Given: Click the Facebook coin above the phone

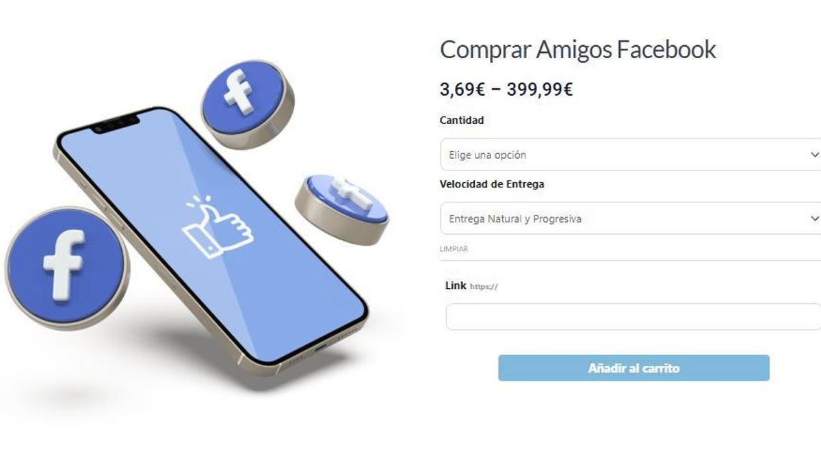Looking at the screenshot, I should point(247,103).
